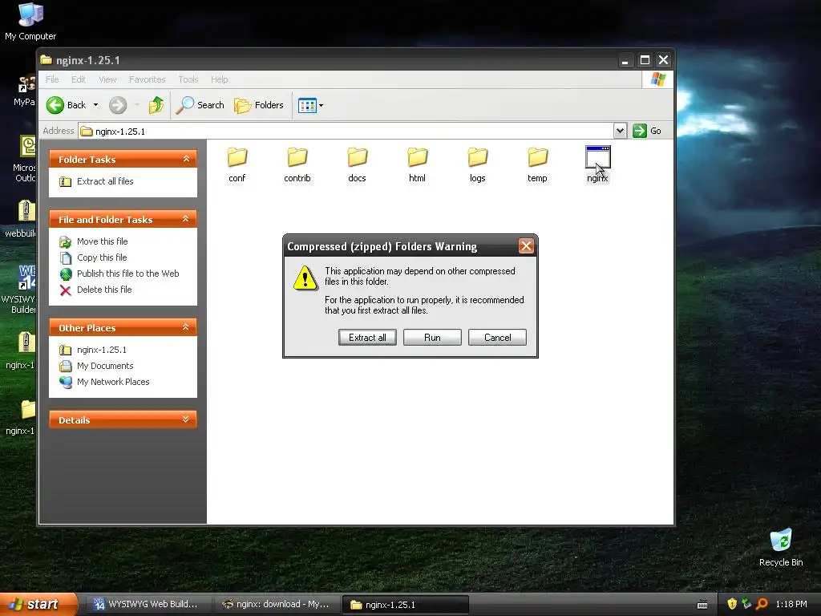Open the Search pane

[x=200, y=105]
